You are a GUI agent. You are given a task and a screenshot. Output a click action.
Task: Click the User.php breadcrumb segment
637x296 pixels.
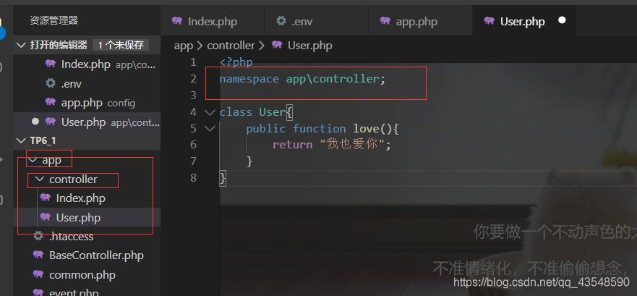310,46
